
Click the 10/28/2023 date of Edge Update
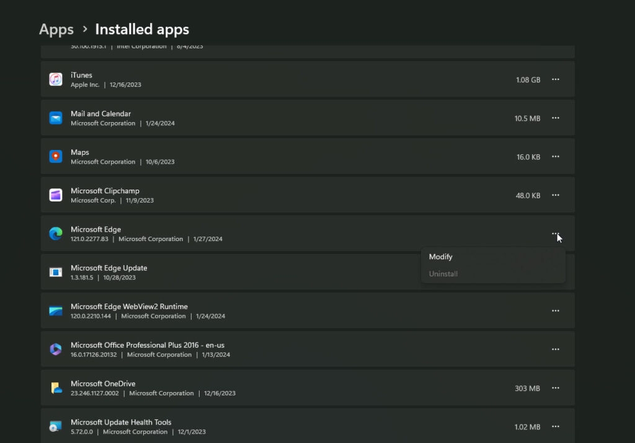click(120, 278)
